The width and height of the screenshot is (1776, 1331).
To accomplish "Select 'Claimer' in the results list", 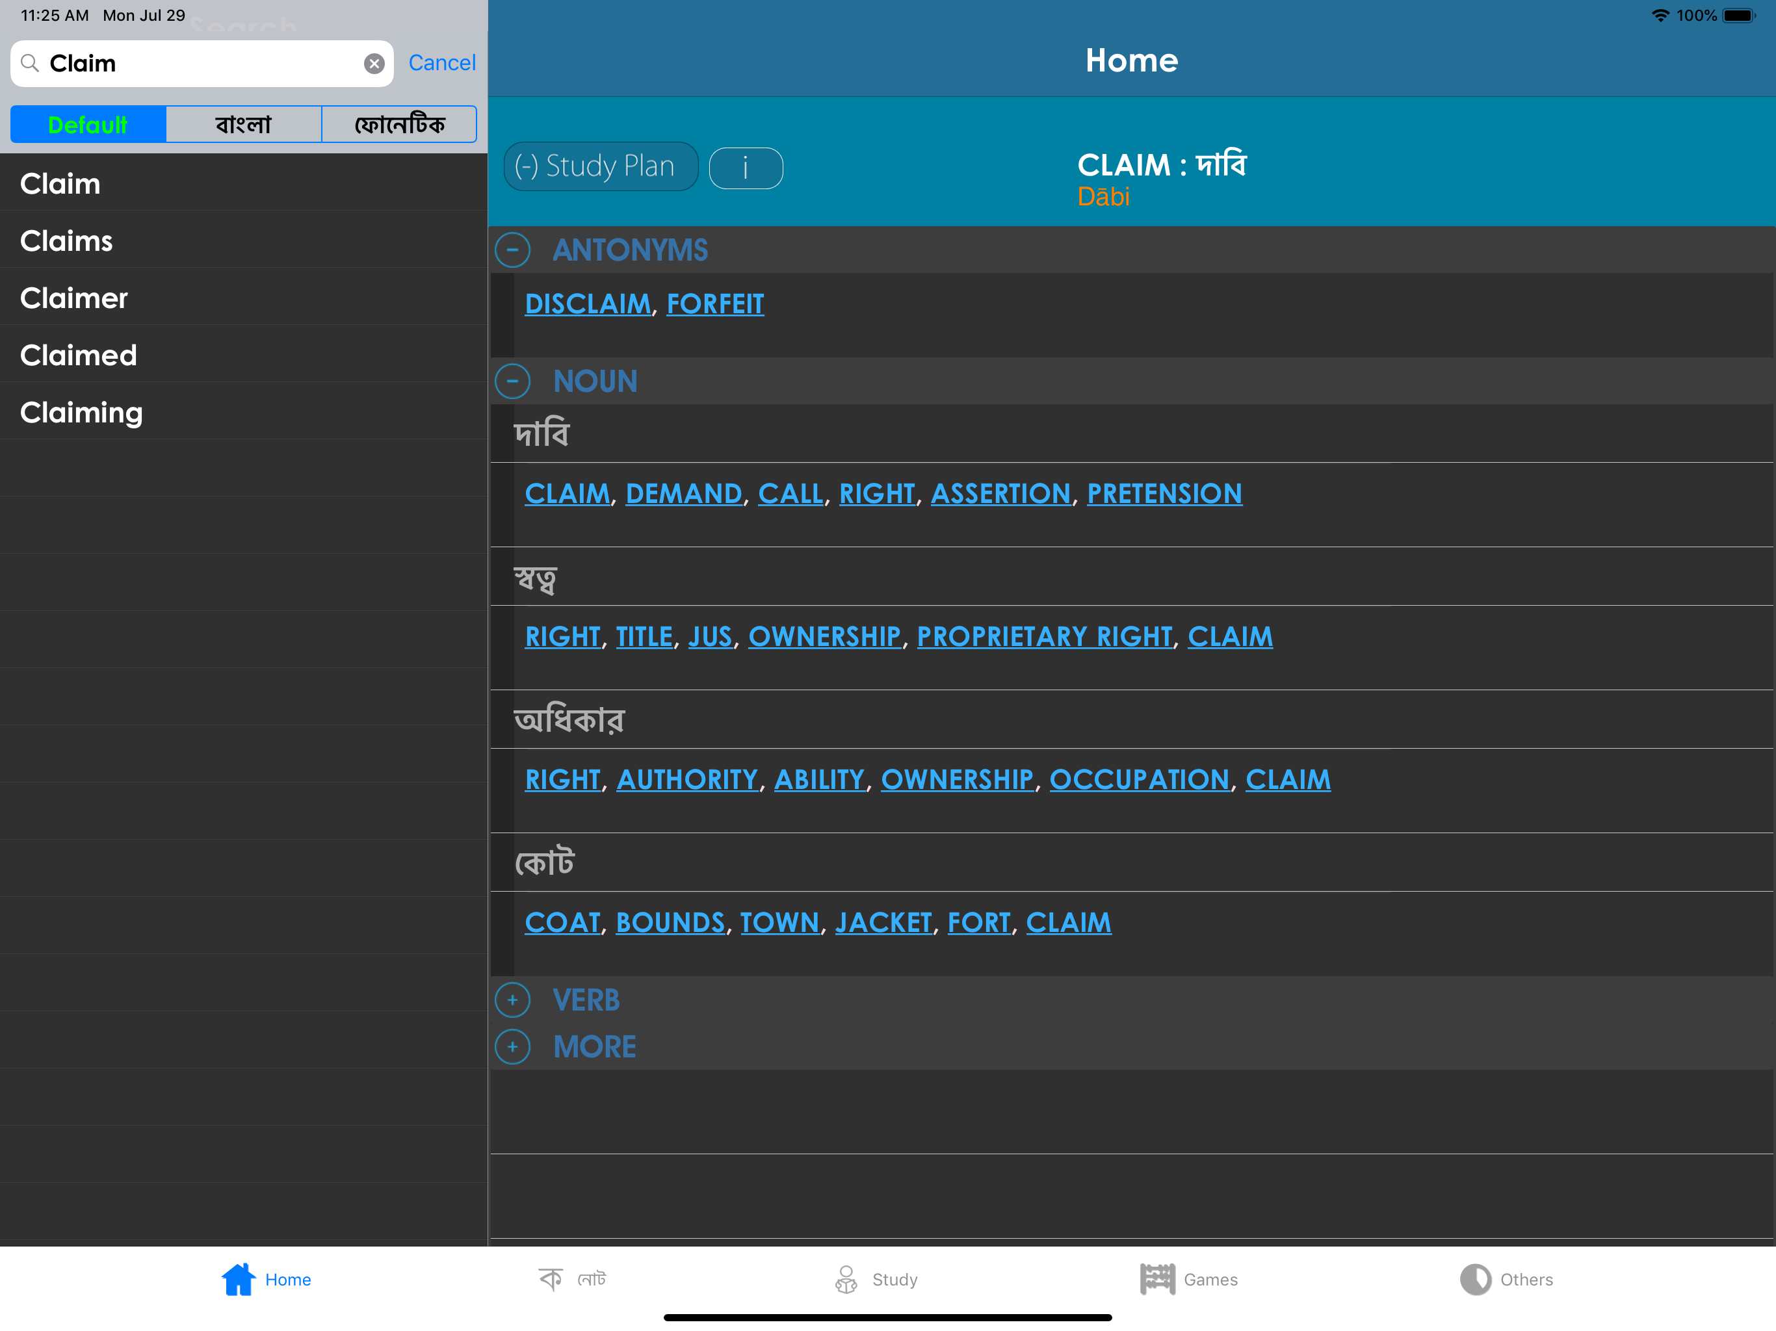I will (74, 298).
